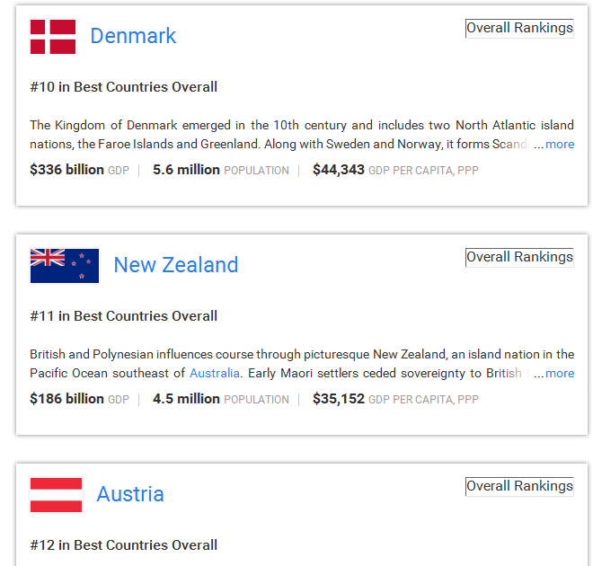Click the New Zealand flag icon
593x566 pixels.
coord(65,265)
